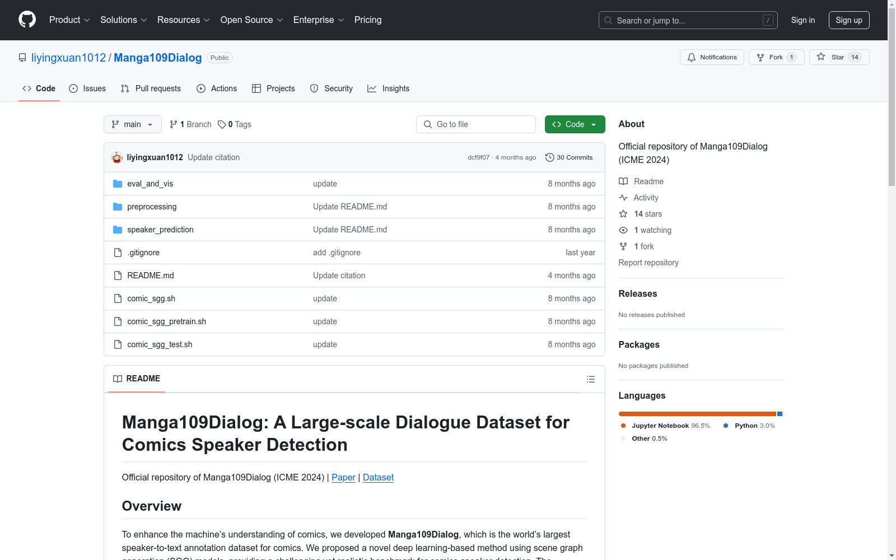
Task: Open the Pull requests tab
Action: coord(151,88)
